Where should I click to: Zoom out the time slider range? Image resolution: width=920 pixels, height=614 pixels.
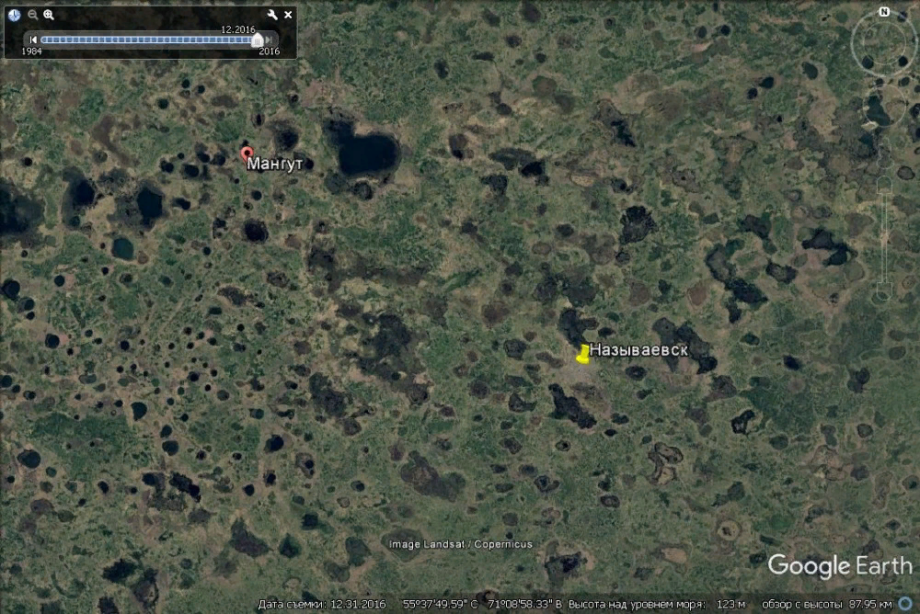point(33,15)
